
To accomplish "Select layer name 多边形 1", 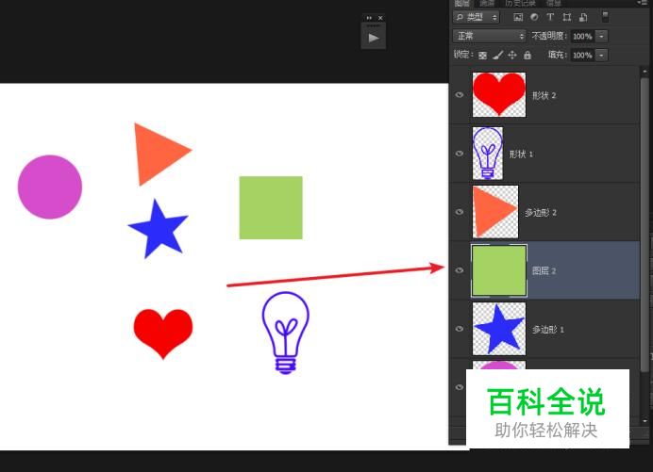I will click(x=548, y=330).
